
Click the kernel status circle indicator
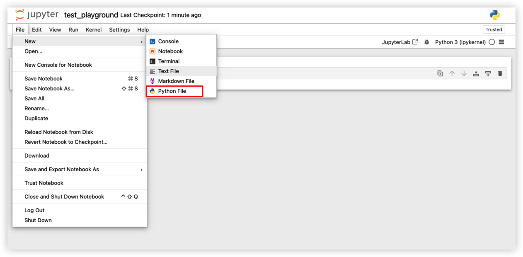tap(492, 42)
